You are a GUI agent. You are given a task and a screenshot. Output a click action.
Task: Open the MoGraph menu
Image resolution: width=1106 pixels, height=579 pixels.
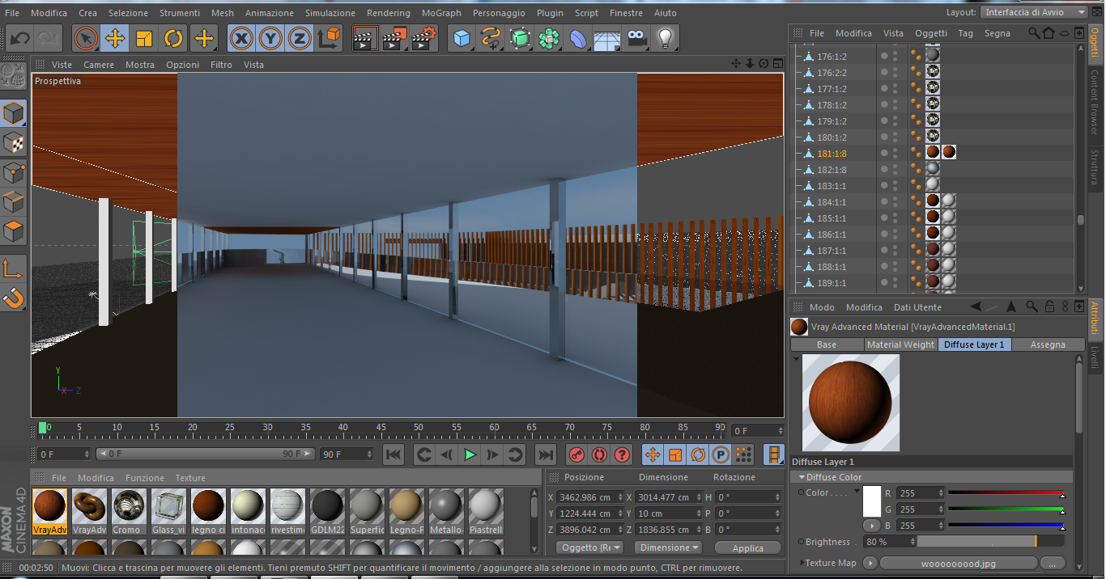click(x=441, y=13)
